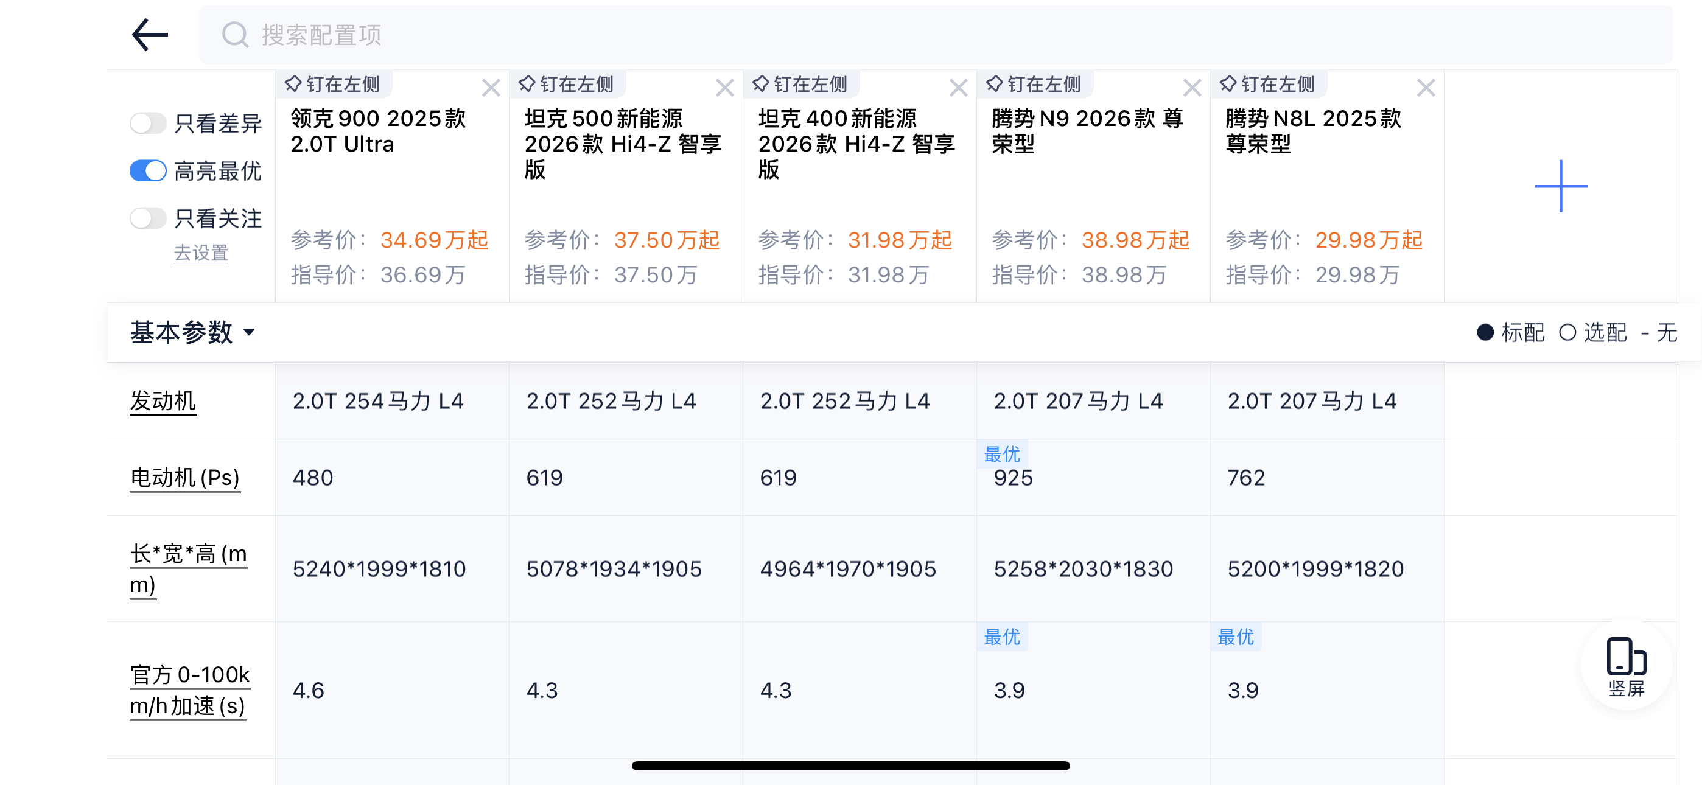Open 发动机 parameter explanation

pos(163,401)
